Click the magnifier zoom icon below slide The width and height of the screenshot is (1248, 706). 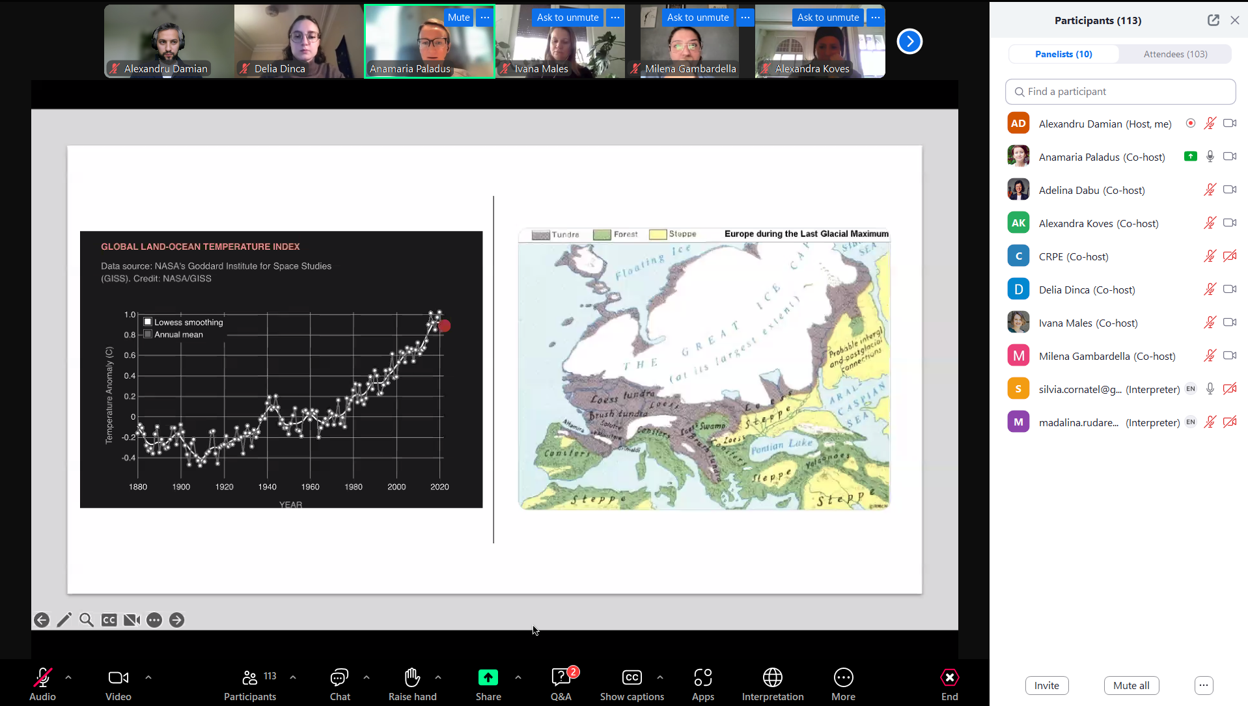pos(86,620)
